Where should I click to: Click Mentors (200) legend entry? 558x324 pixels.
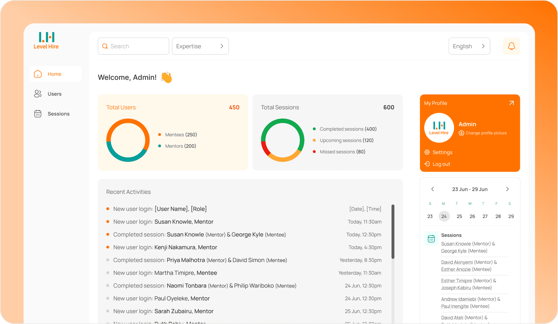click(177, 146)
